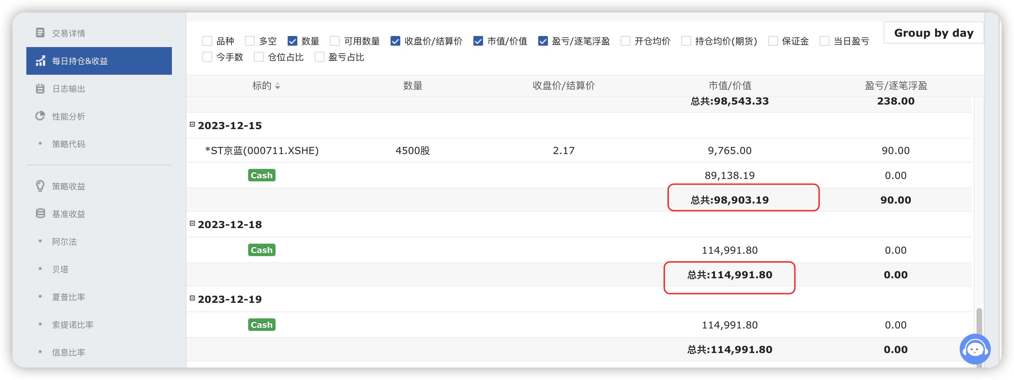Image resolution: width=1014 pixels, height=380 pixels.
Task: Click the 市值/价值 column header
Action: coord(730,86)
